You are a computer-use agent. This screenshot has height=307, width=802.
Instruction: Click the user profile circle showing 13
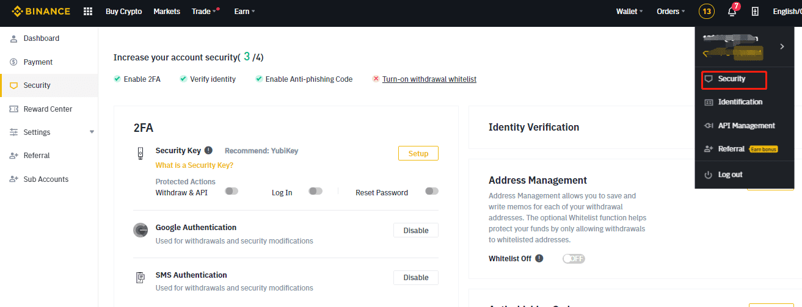706,12
